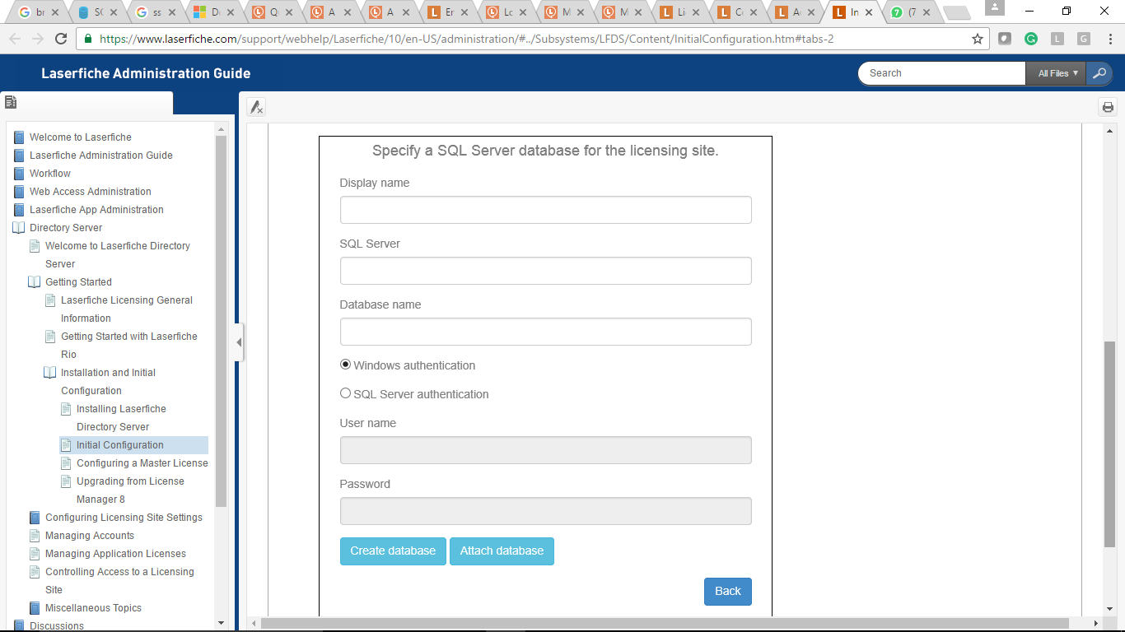The image size is (1125, 632).
Task: Click the Initial Configuration page icon
Action: (66, 445)
